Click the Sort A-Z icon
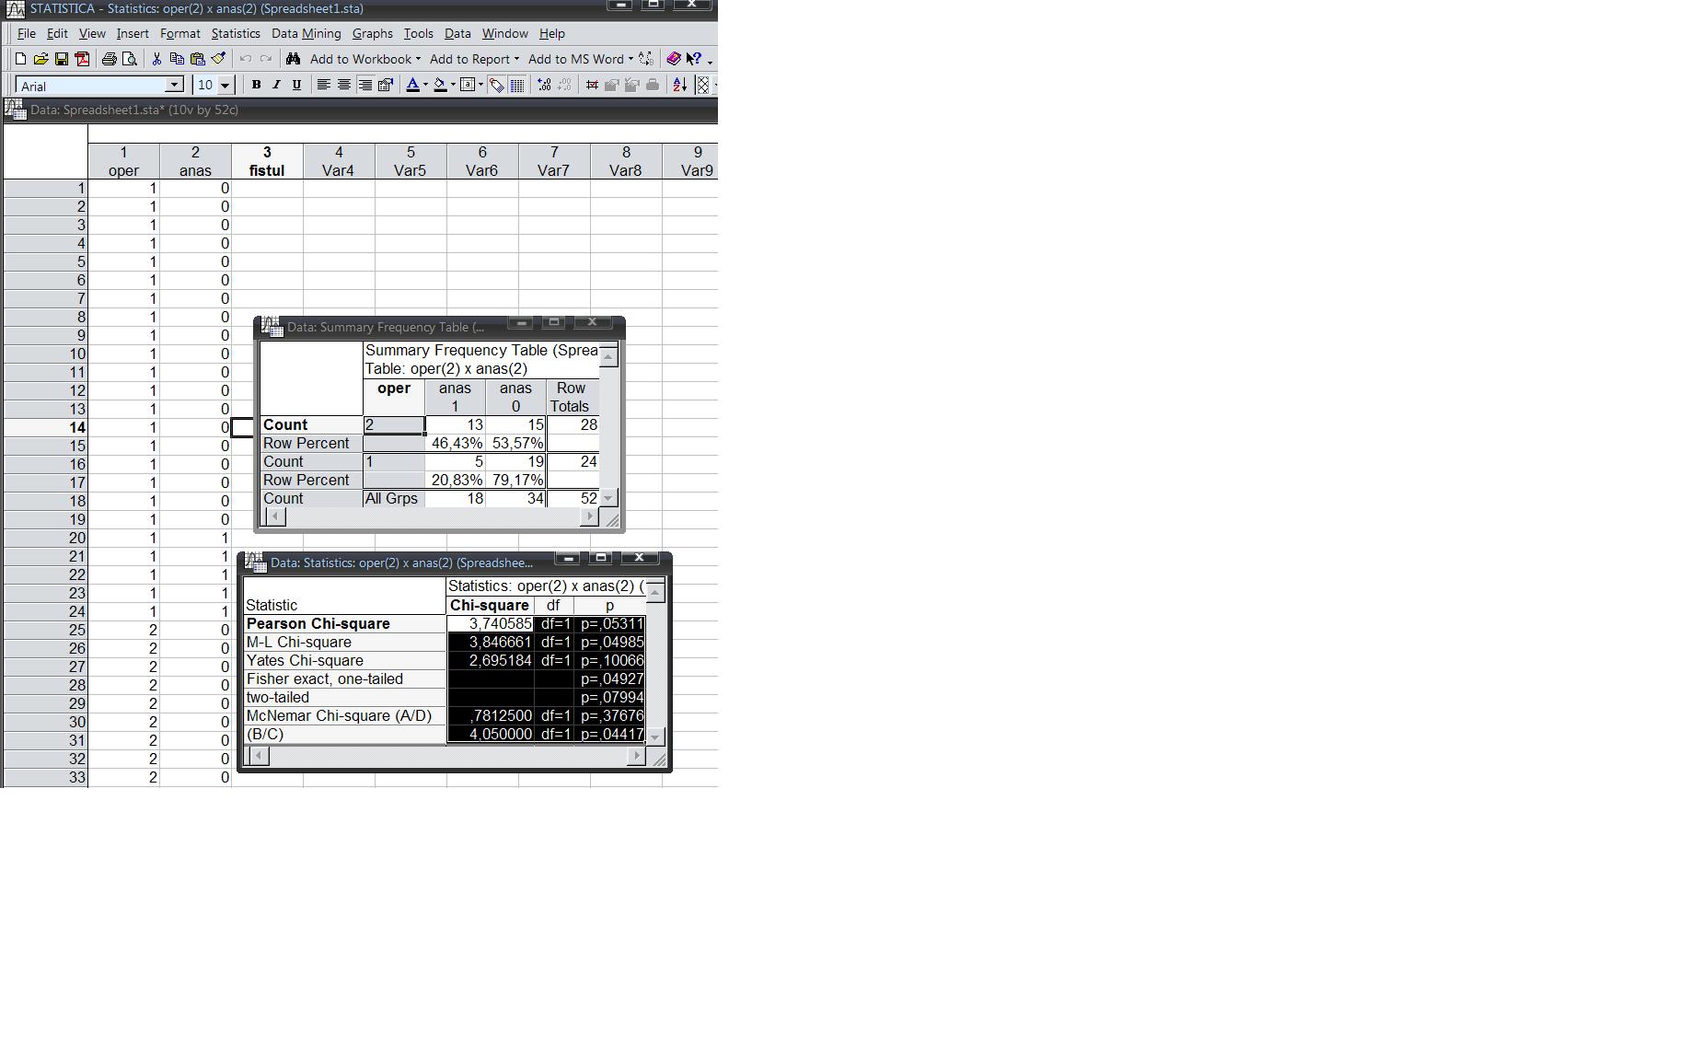1701x1044 pixels. click(x=679, y=85)
